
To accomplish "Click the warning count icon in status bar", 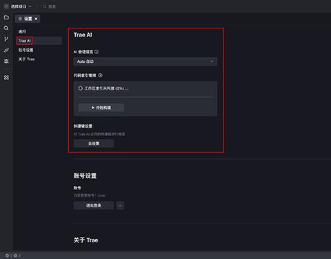I will pos(15,256).
